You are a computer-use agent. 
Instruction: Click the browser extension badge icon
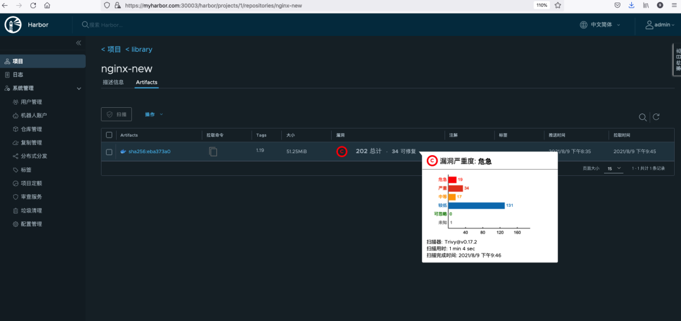click(660, 5)
